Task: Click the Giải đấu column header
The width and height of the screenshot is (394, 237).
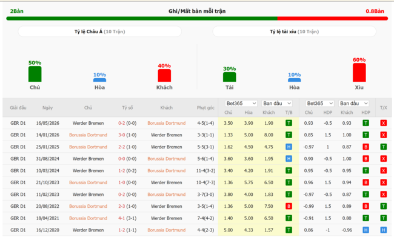Action: pyautogui.click(x=18, y=107)
